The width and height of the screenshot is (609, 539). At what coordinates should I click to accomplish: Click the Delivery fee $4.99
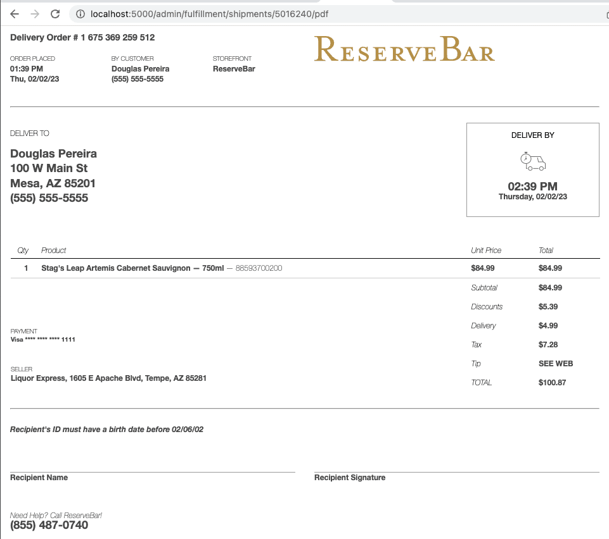click(548, 326)
